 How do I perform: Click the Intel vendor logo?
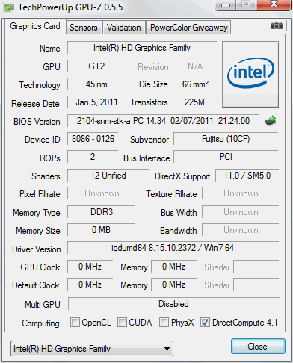point(250,74)
